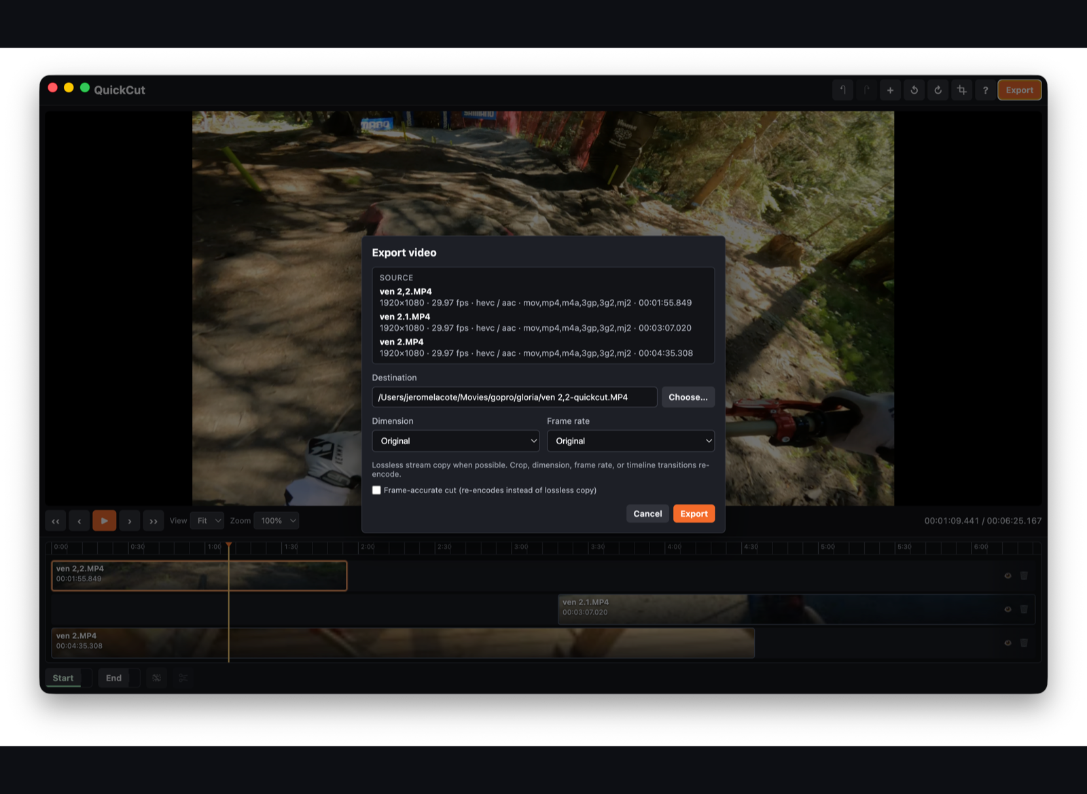Open the Zoom 100% dropdown

click(277, 521)
